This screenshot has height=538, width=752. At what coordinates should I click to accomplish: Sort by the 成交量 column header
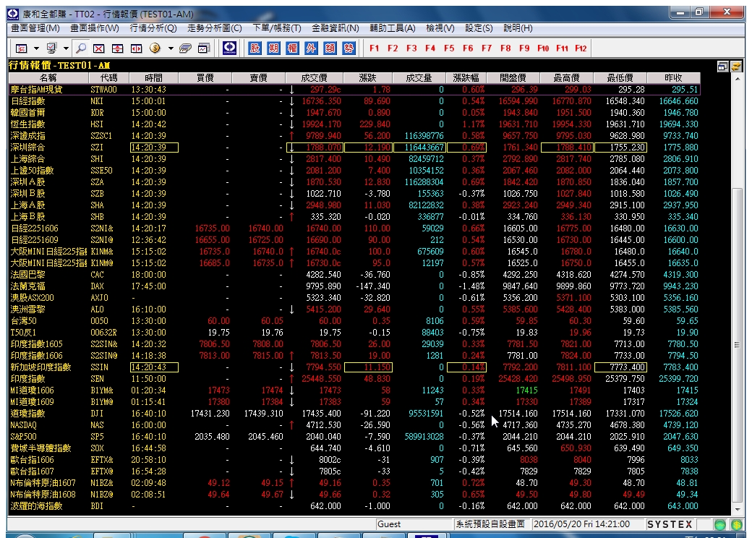coord(419,77)
